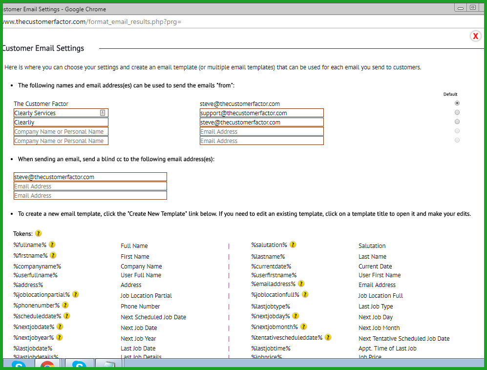The image size is (487, 370).
Task: Click the Company Name token description
Action: [141, 267]
